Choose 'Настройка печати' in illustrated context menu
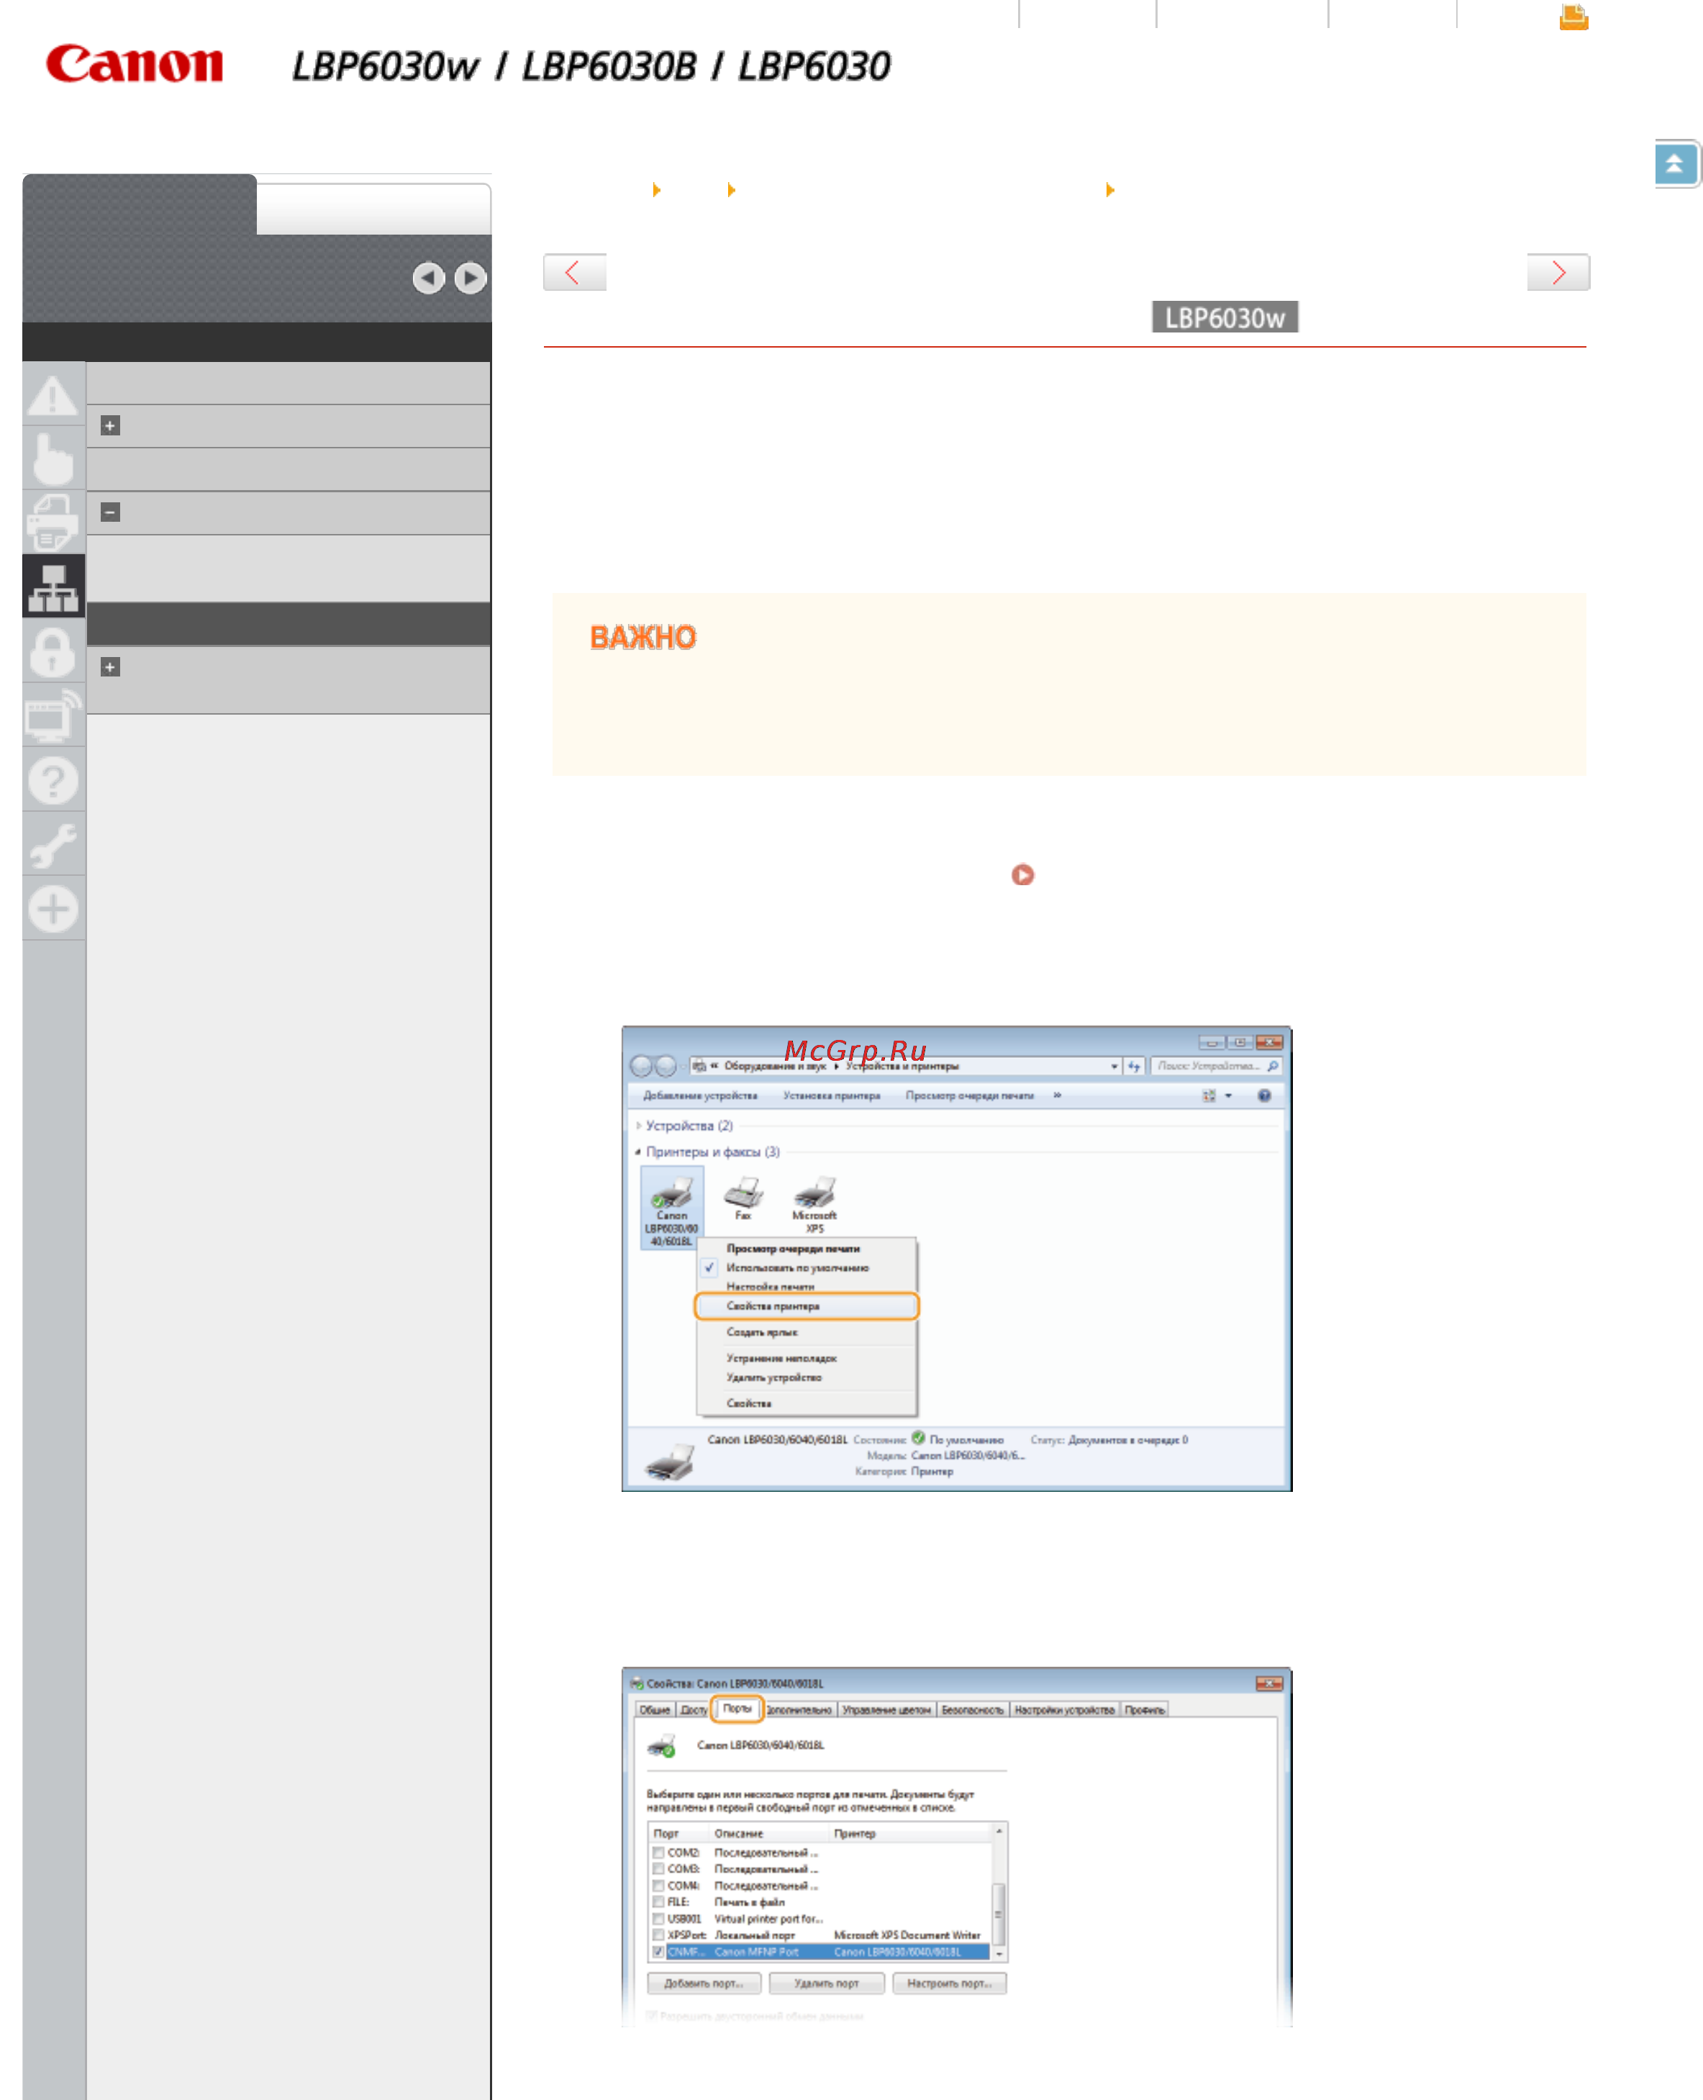This screenshot has width=1703, height=2100. (x=770, y=1287)
